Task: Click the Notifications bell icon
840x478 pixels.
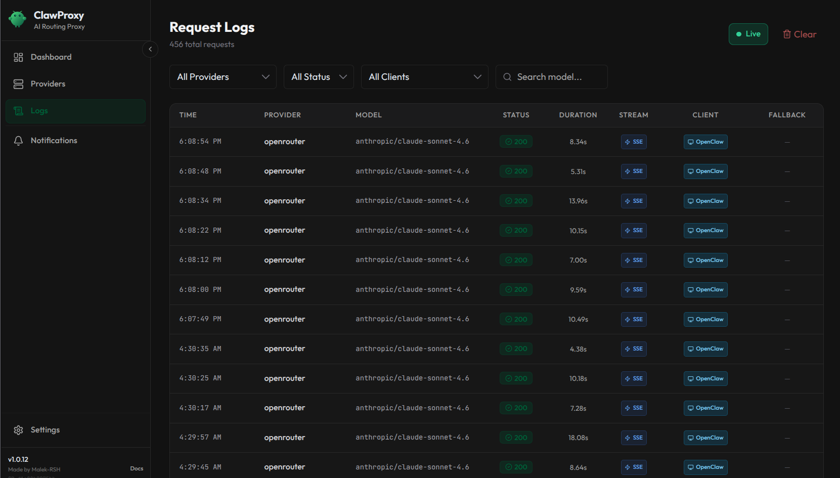Action: (18, 141)
